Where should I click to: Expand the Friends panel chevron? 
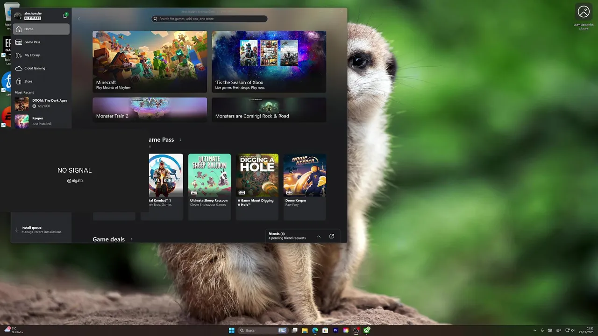coord(319,236)
